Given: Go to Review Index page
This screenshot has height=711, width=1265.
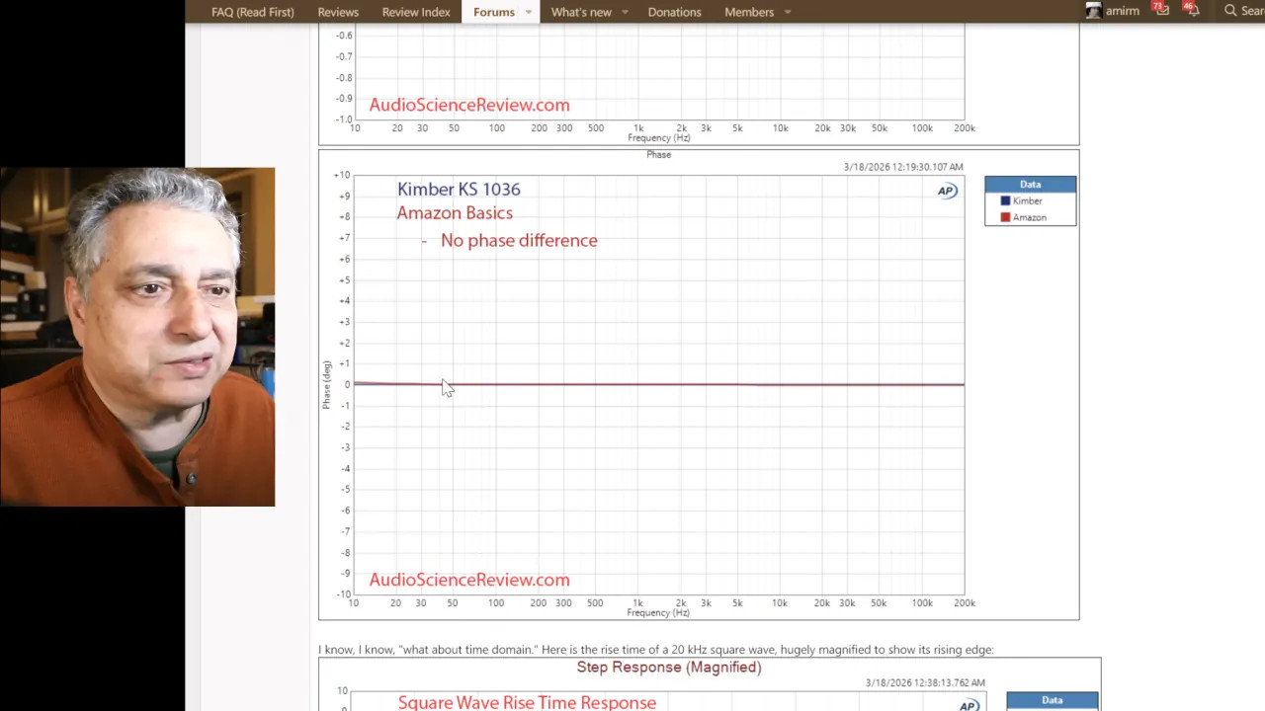Looking at the screenshot, I should (x=416, y=12).
